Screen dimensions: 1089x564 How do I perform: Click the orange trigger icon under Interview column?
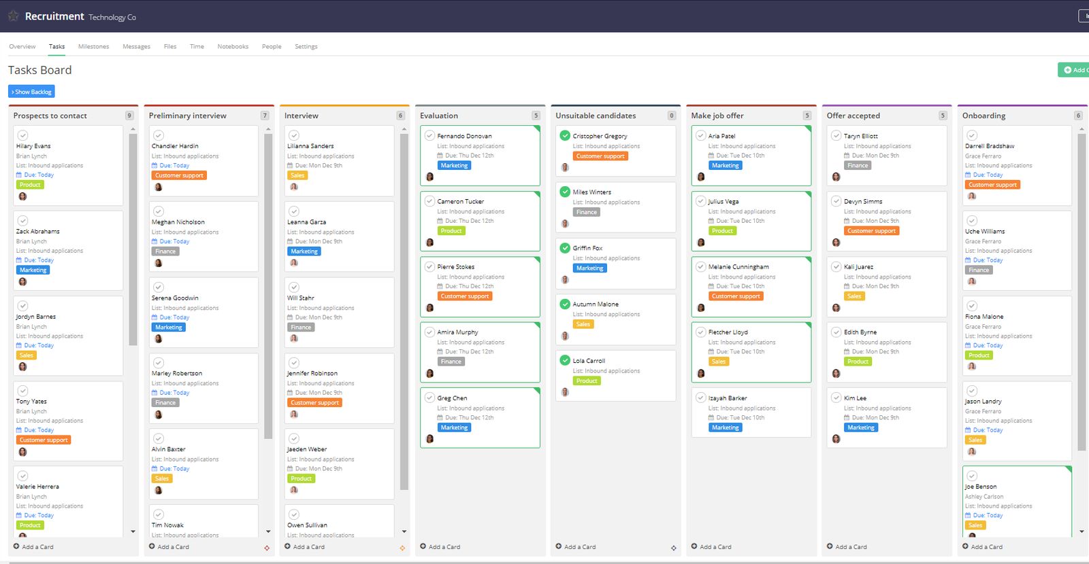(x=402, y=548)
